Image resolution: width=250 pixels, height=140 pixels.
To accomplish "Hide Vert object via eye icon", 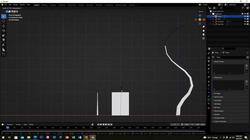I will pos(245,19).
